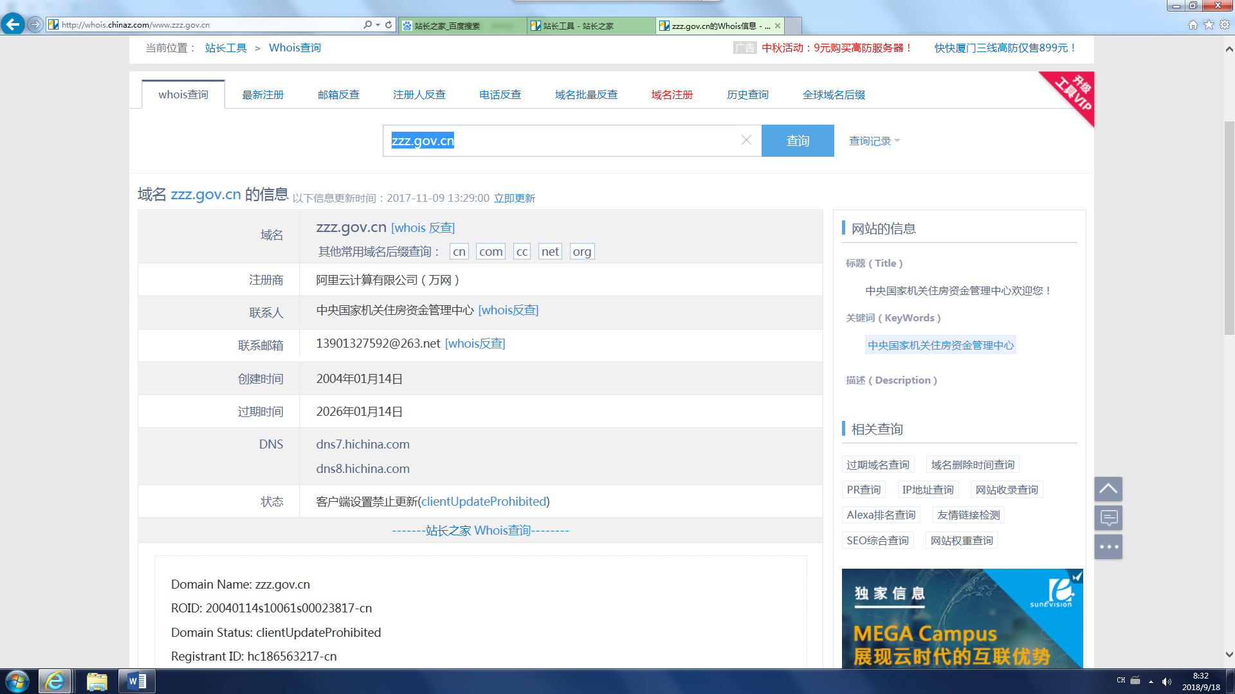Open the feedback comment icon
This screenshot has width=1235, height=694.
tap(1108, 517)
